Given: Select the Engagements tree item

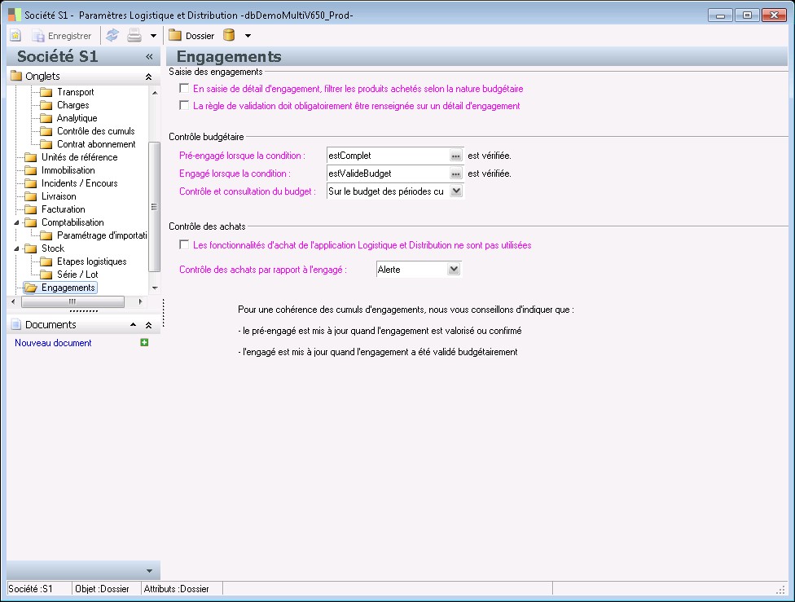Looking at the screenshot, I should coord(68,288).
